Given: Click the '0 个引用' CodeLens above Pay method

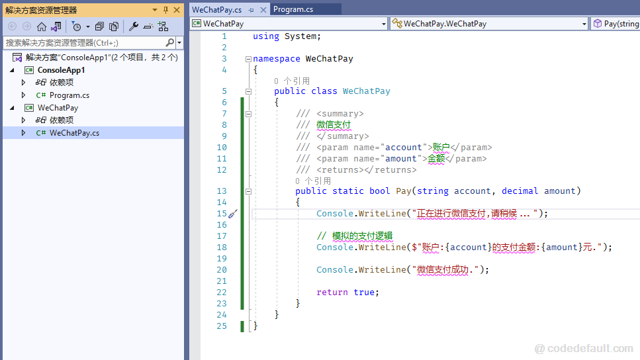Looking at the screenshot, I should tap(313, 181).
